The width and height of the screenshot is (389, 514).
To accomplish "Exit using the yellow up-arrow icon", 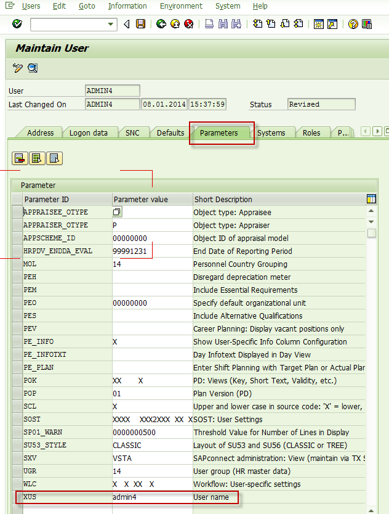I will [175, 24].
